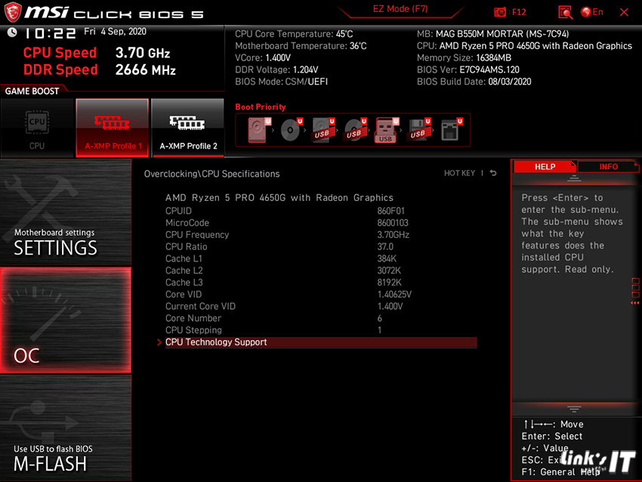Go back using the return arrow icon

click(x=493, y=173)
